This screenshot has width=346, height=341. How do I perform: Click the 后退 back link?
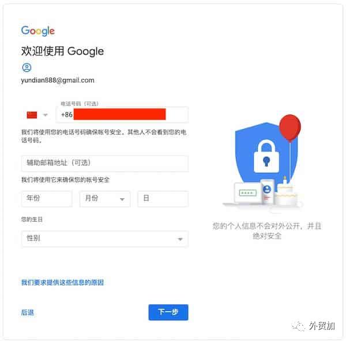tap(27, 312)
